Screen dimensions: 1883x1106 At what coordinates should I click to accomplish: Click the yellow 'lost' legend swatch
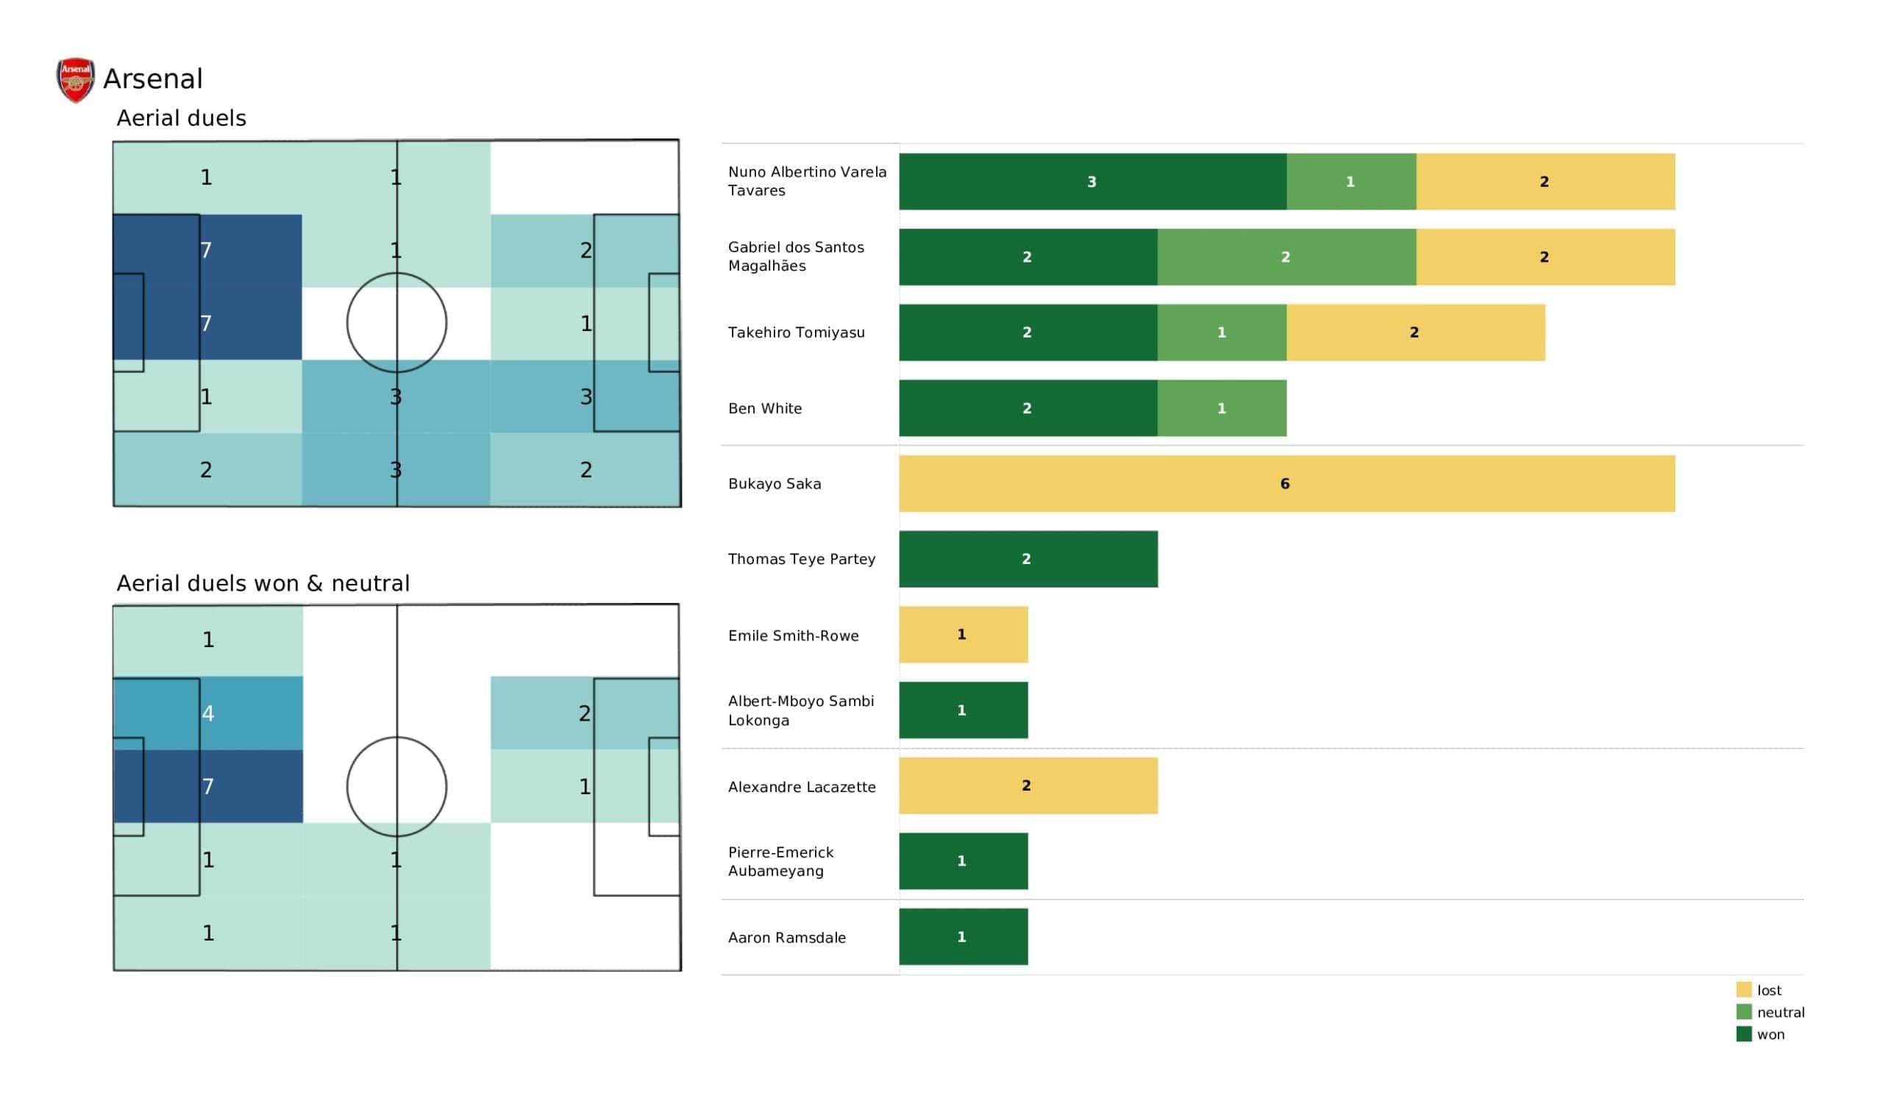(1743, 989)
